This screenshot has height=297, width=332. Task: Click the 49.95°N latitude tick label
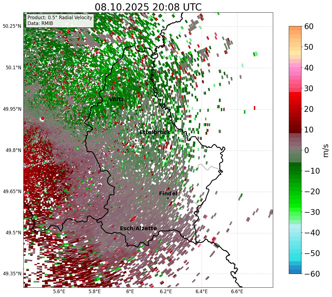tap(12, 109)
